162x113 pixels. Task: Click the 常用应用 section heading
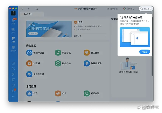click(x=31, y=87)
